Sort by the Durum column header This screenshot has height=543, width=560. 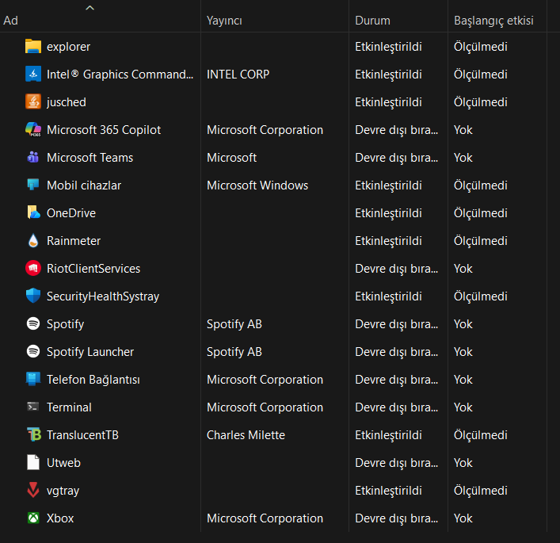pos(372,21)
